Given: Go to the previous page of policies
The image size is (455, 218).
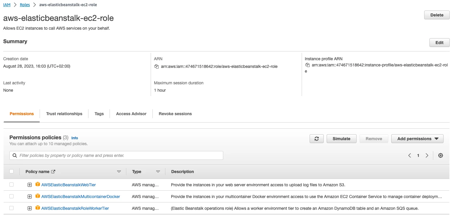Looking at the screenshot, I should pyautogui.click(x=409, y=155).
